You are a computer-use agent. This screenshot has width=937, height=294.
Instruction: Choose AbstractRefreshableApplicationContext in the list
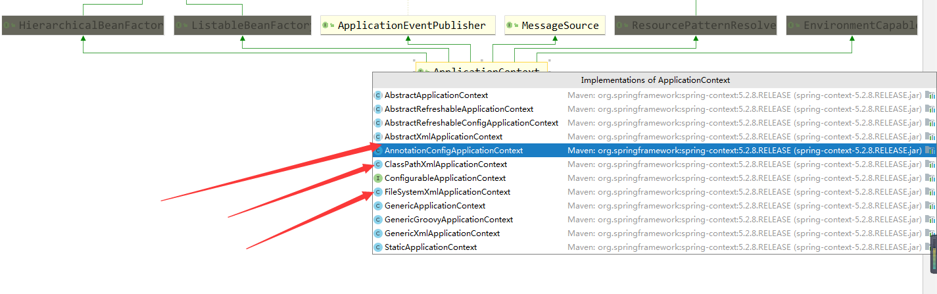pos(654,109)
